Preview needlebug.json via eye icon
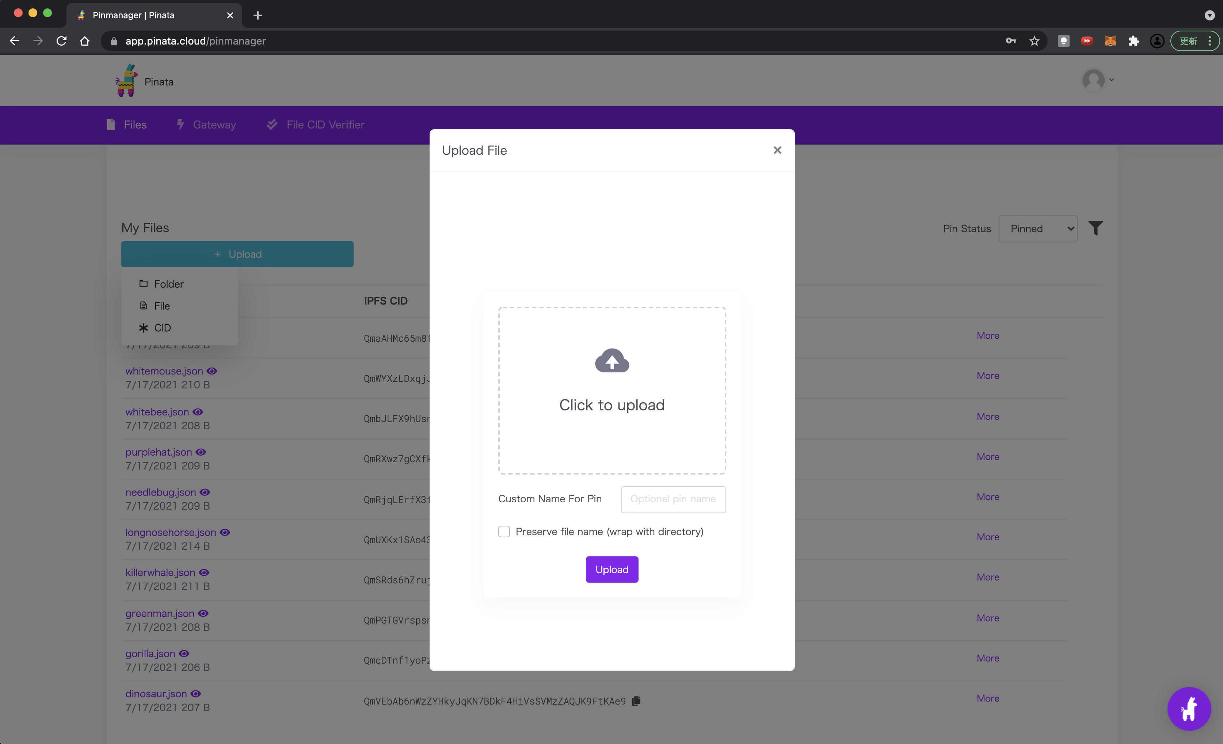 (205, 492)
